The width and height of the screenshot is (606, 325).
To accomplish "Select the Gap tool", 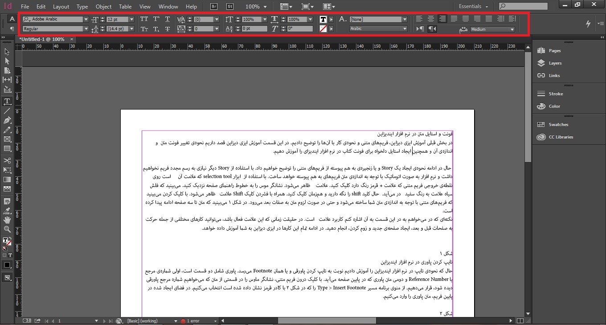I will tap(7, 80).
